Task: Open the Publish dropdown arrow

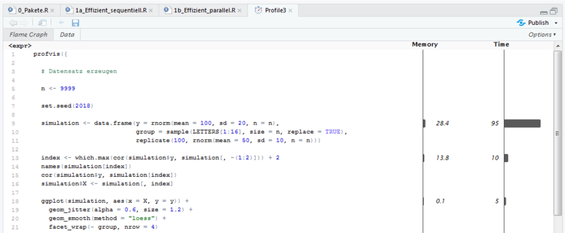Action: (556, 23)
